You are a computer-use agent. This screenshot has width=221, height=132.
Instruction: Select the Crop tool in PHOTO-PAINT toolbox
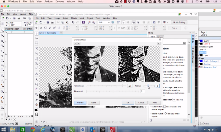(x=37, y=48)
